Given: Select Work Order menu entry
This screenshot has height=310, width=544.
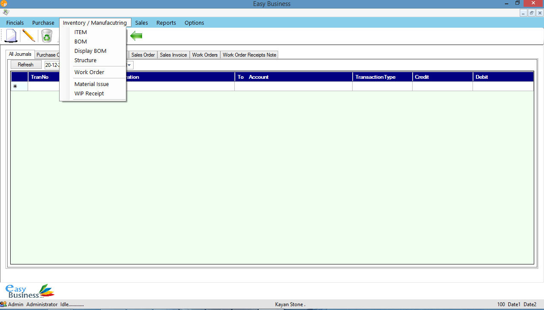Looking at the screenshot, I should click(x=93, y=72).
